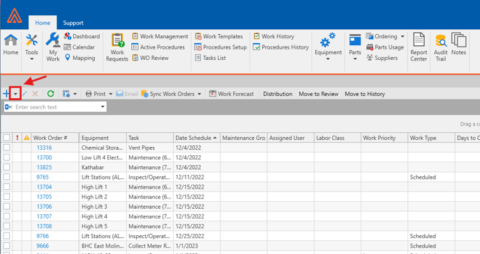Sort by Work Priority column header
This screenshot has width=480, height=254.
(384, 138)
